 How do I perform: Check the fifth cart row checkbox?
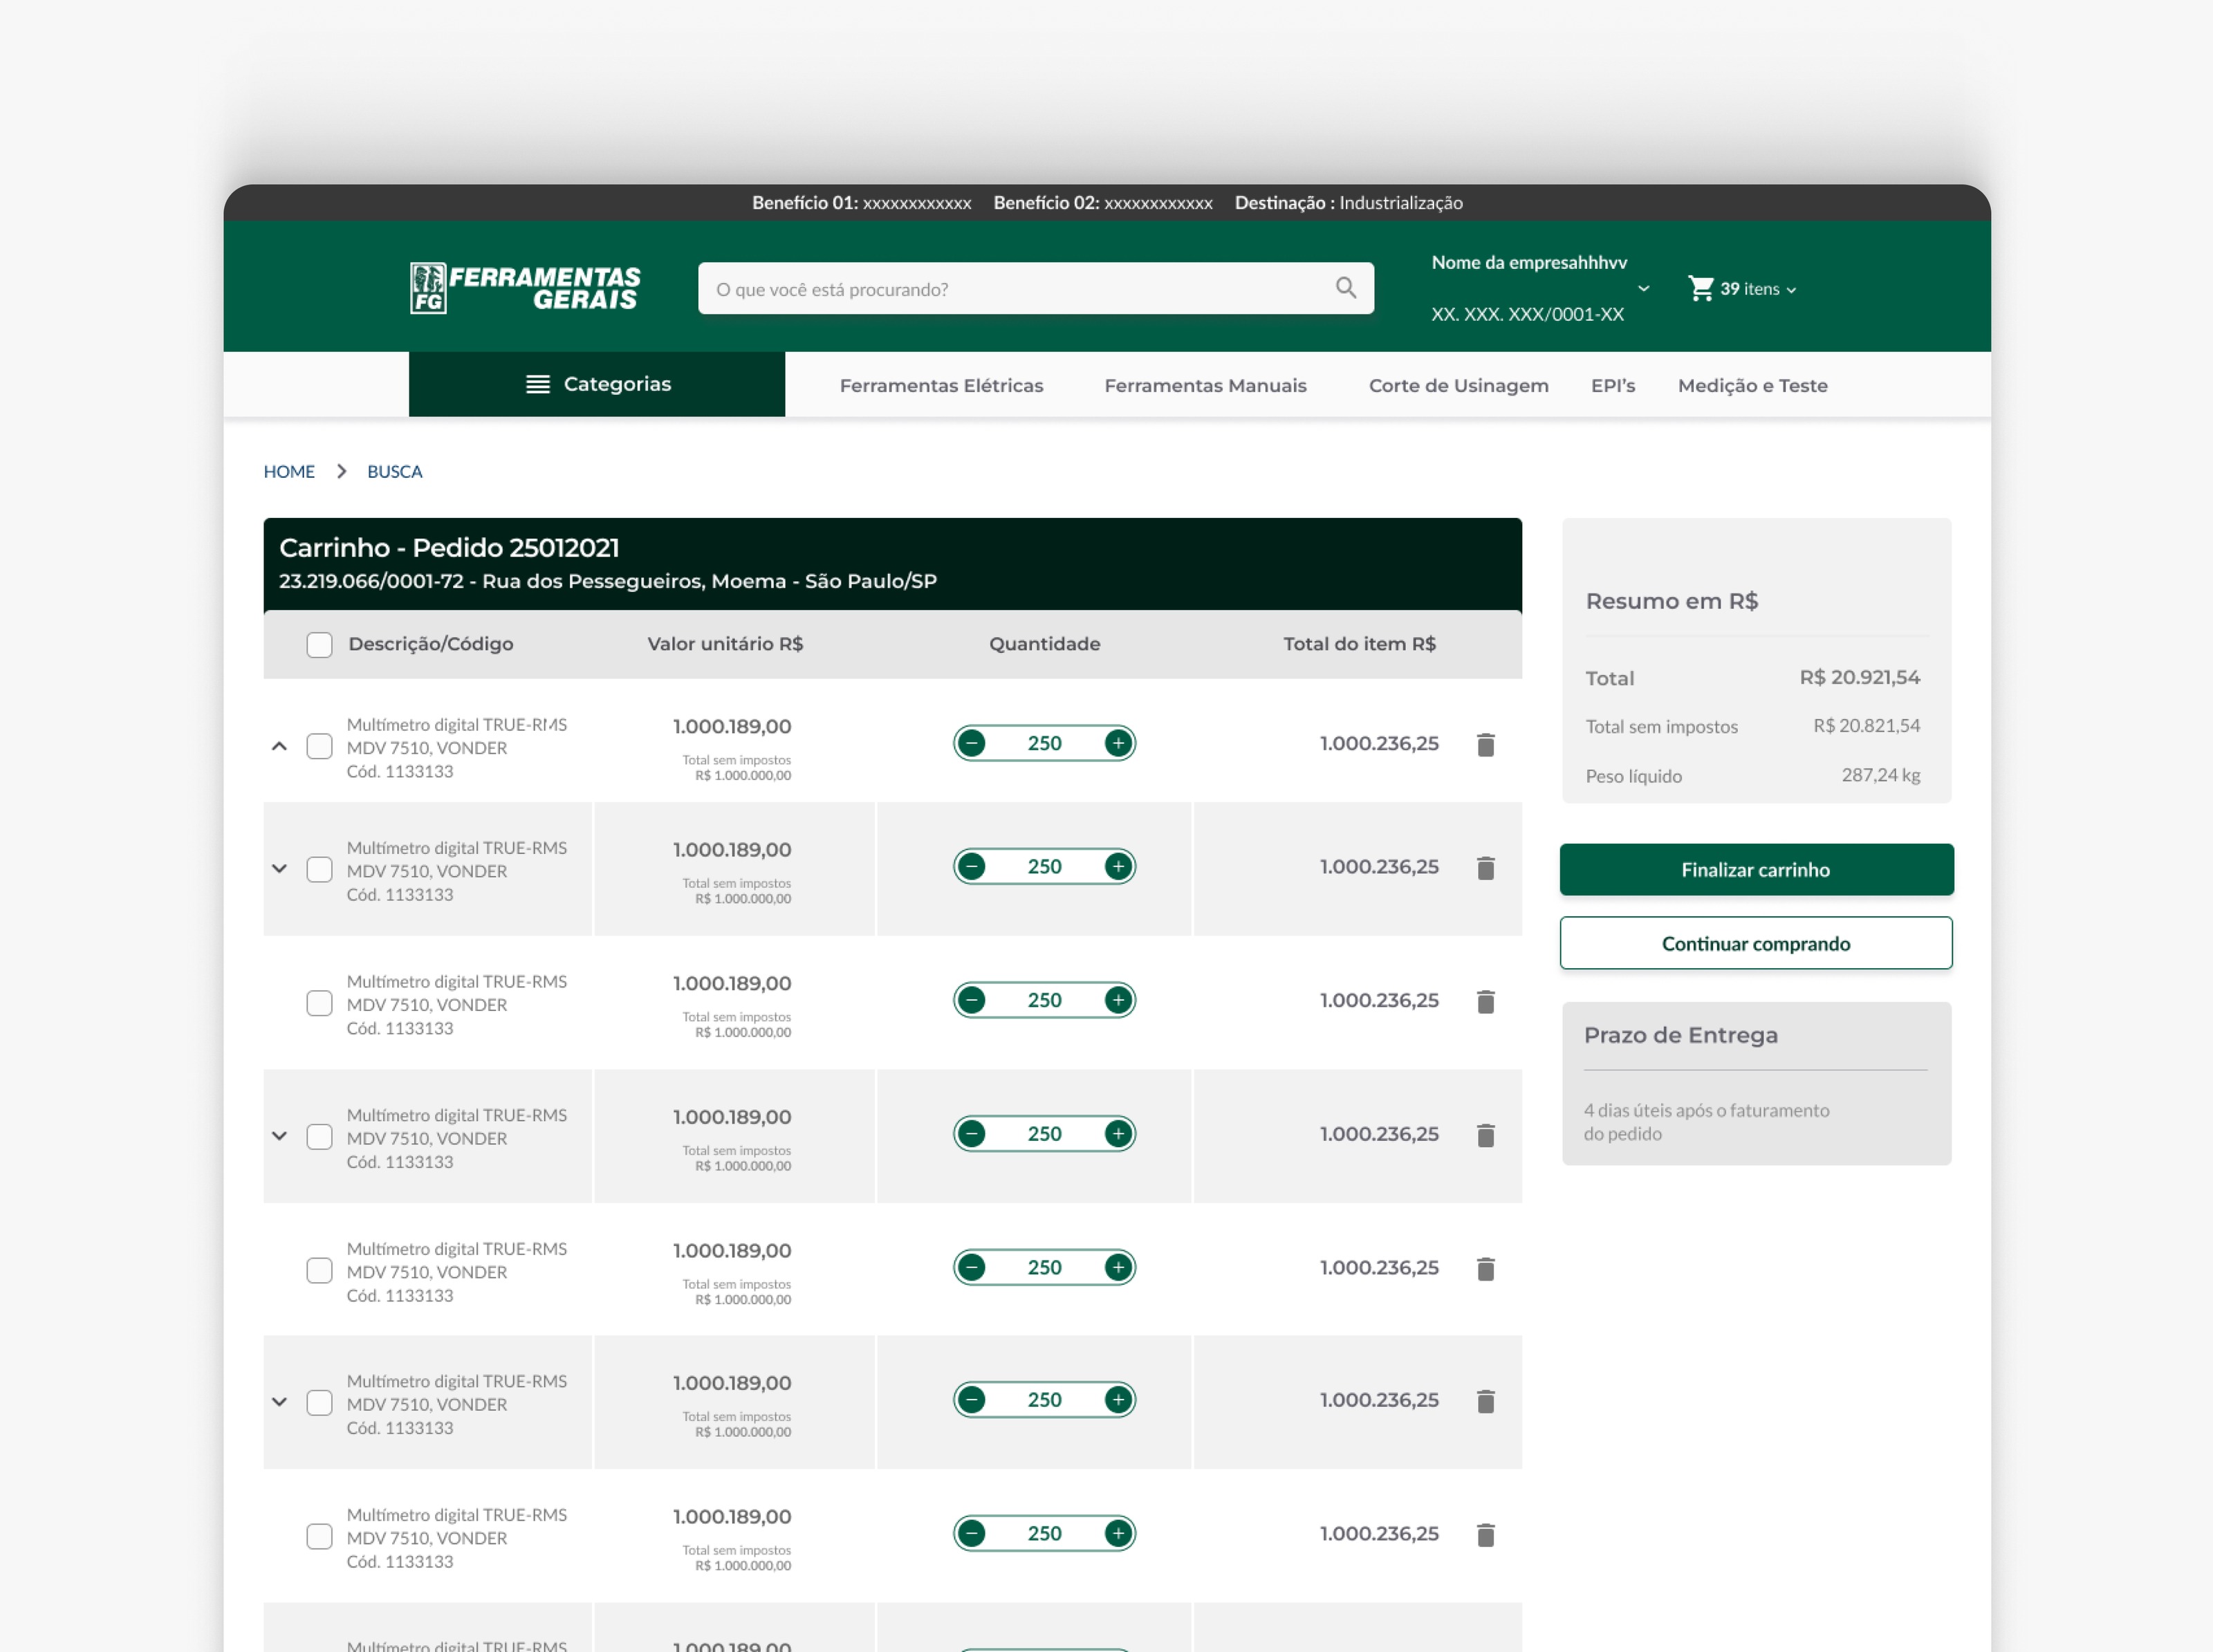319,1270
